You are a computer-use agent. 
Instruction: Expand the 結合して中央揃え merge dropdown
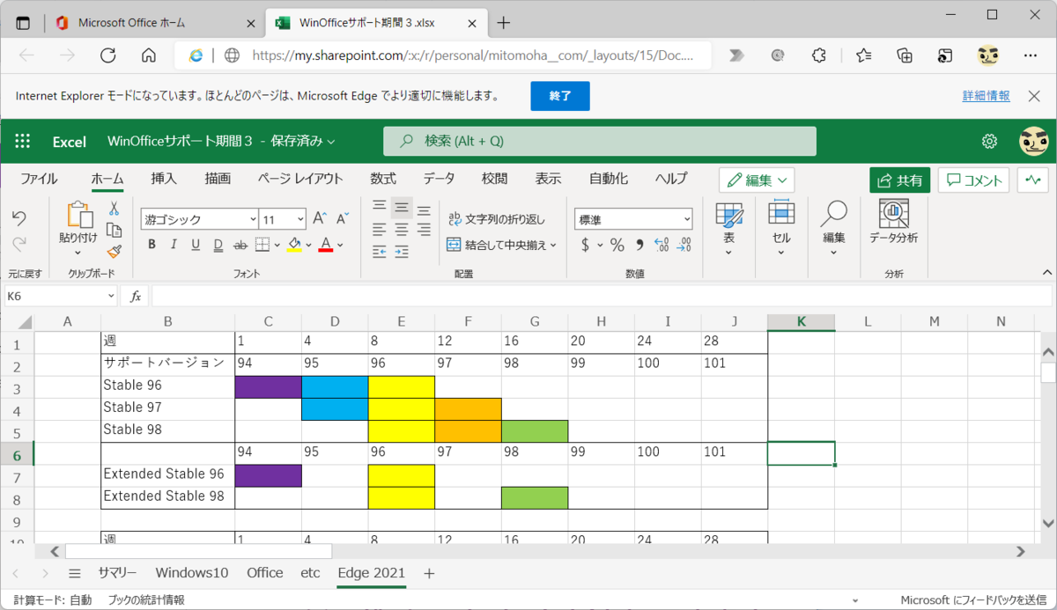point(554,245)
